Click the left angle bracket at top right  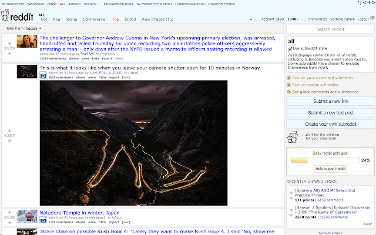tap(364, 2)
